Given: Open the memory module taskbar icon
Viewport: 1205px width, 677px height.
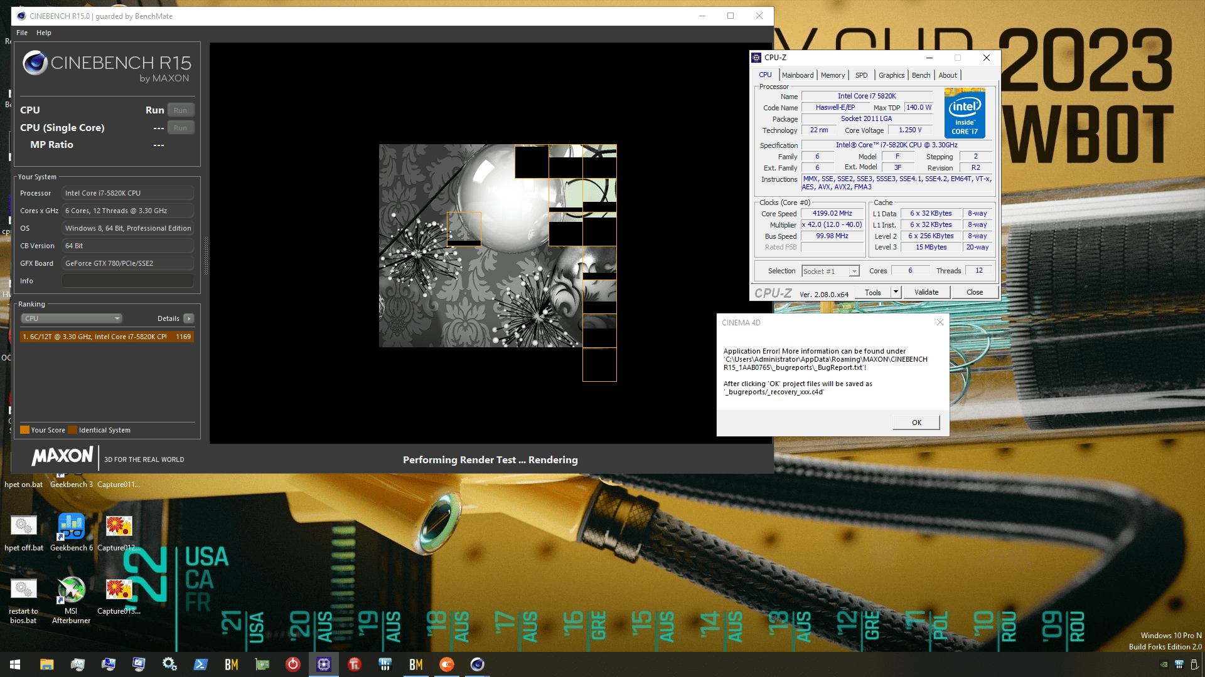Looking at the screenshot, I should [385, 664].
